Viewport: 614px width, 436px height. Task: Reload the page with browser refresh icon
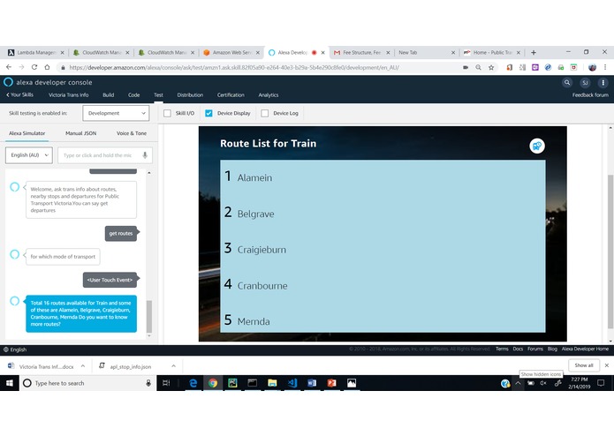[x=34, y=67]
